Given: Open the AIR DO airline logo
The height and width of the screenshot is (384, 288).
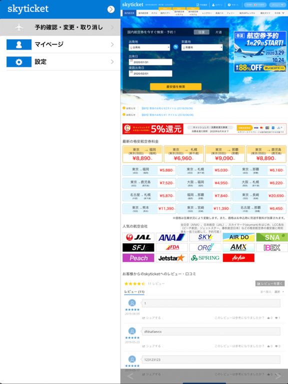Looking at the screenshot, I should pos(238,237).
